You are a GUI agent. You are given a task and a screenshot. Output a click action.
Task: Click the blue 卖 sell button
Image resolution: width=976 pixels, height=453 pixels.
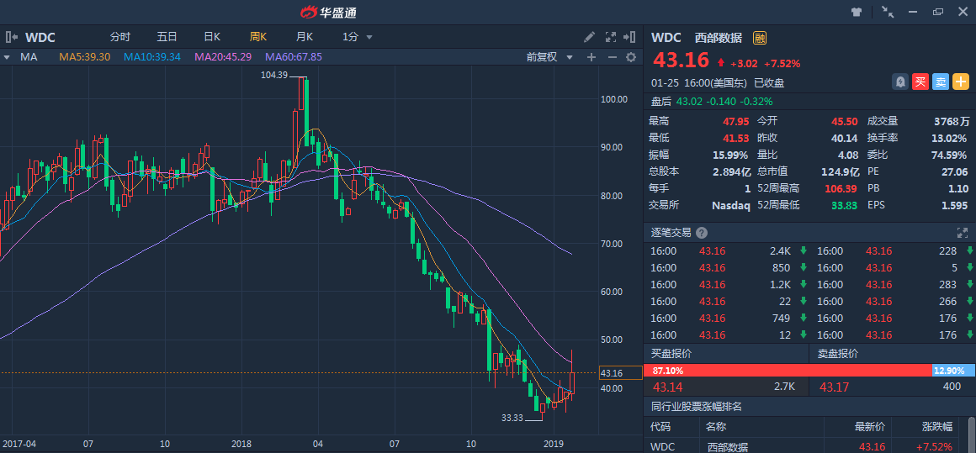coord(941,82)
